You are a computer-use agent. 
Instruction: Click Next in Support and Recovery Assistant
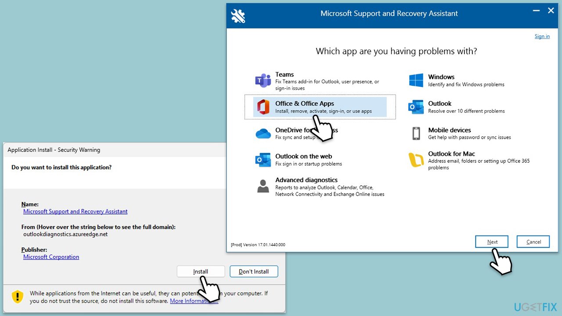[492, 242]
